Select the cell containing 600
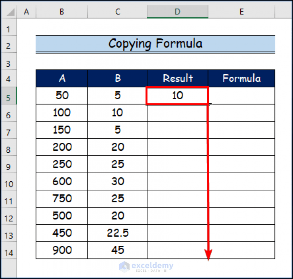 pyautogui.click(x=62, y=182)
